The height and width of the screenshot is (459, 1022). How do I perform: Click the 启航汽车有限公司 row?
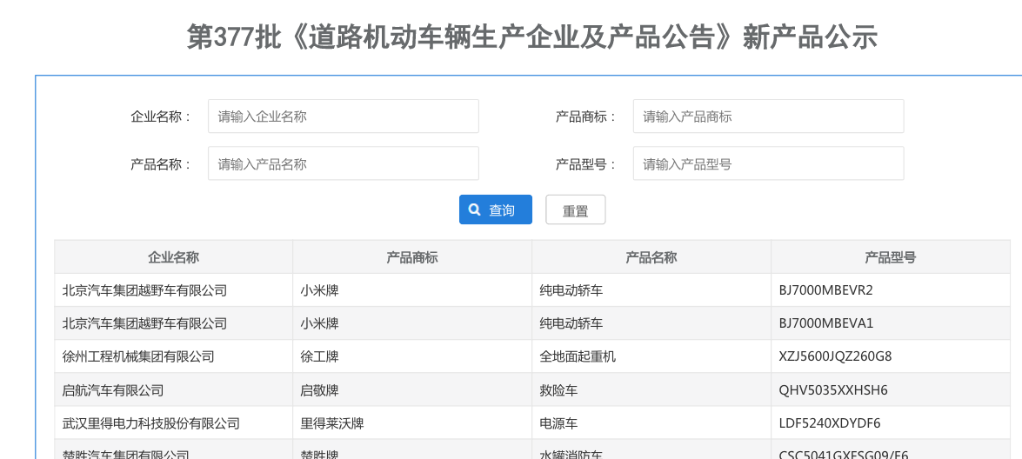point(113,390)
